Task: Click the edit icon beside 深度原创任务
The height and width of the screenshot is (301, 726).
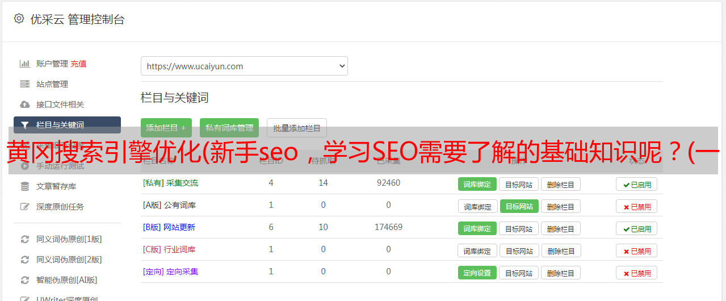Action: pyautogui.click(x=24, y=207)
